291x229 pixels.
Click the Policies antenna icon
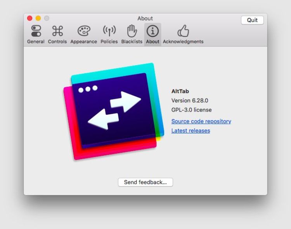pos(109,31)
